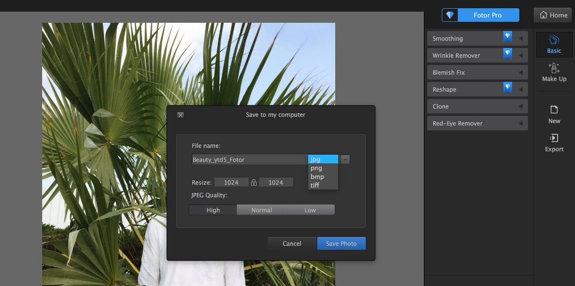Select the Blemish Fix tool label
The width and height of the screenshot is (575, 286).
point(449,72)
